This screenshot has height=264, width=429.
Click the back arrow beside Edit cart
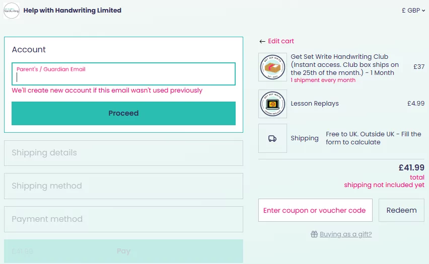tap(262, 41)
